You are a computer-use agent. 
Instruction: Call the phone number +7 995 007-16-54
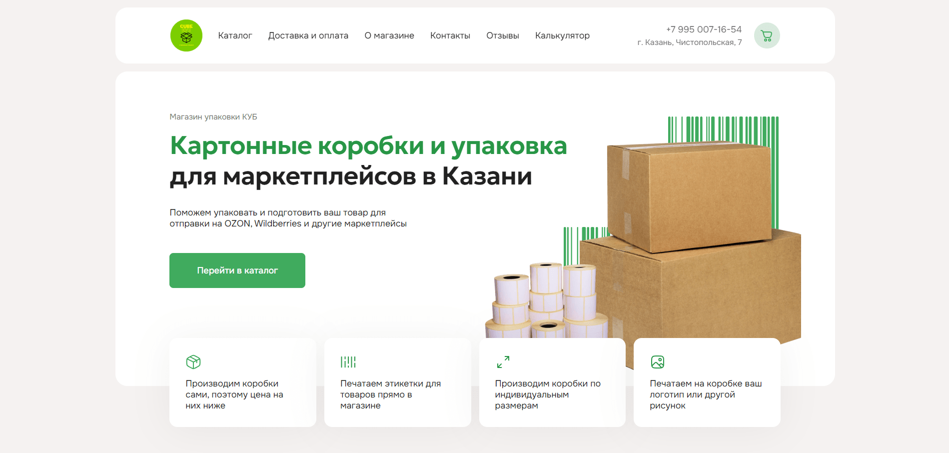point(704,29)
